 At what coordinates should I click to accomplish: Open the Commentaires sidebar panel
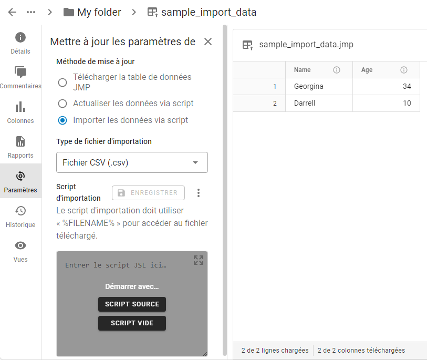(20, 77)
